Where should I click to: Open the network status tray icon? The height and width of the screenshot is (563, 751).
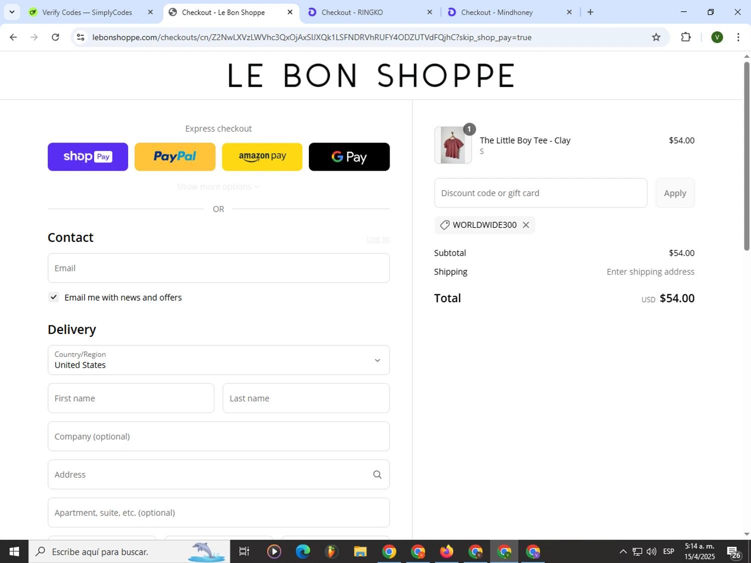tap(637, 551)
